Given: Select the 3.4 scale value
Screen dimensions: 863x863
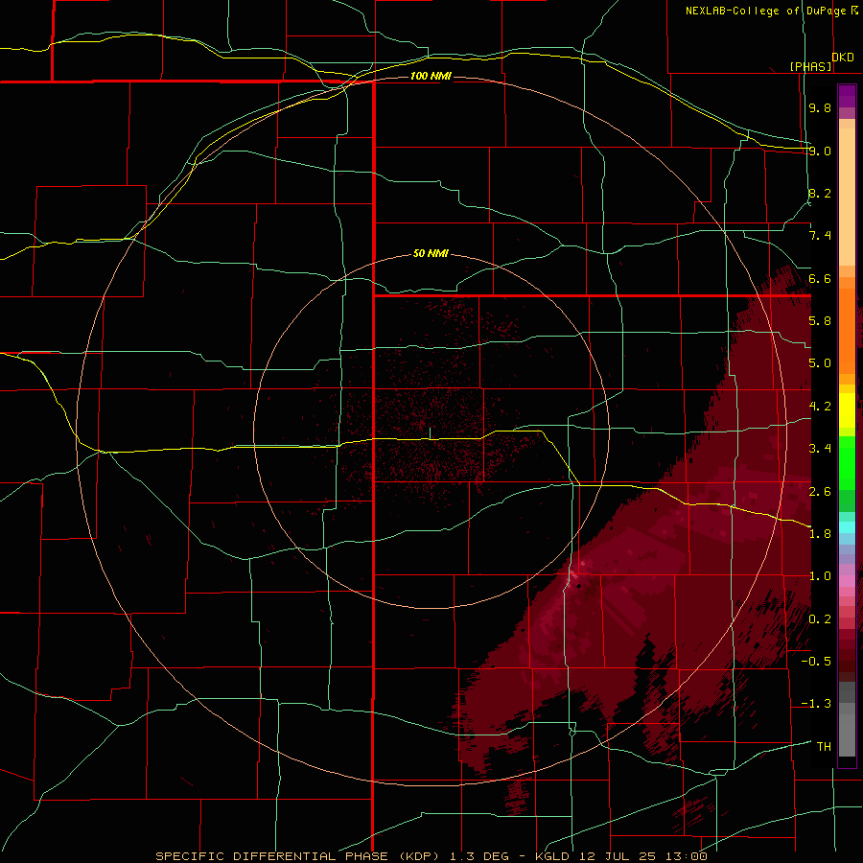Looking at the screenshot, I should click(820, 449).
